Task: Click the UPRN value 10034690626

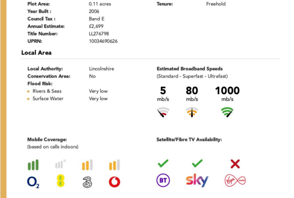Action: (103, 41)
